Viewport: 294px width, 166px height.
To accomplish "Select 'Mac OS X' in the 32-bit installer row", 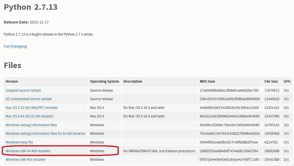I will 97,107.
